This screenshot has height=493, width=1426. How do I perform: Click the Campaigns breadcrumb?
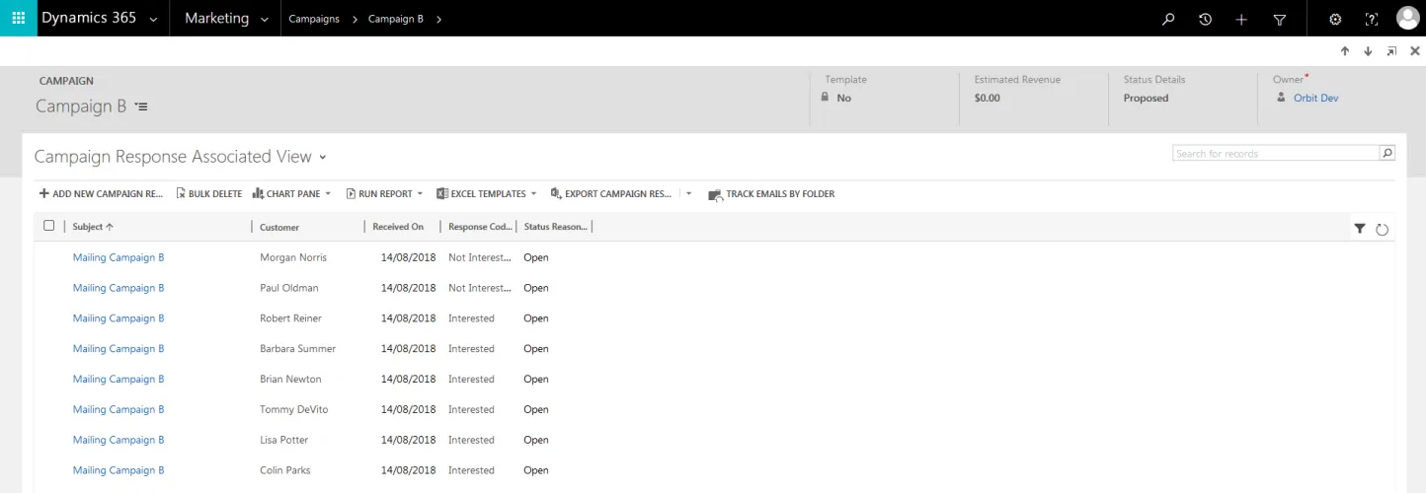click(x=314, y=19)
